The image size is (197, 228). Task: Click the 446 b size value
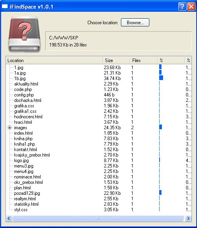point(109,95)
